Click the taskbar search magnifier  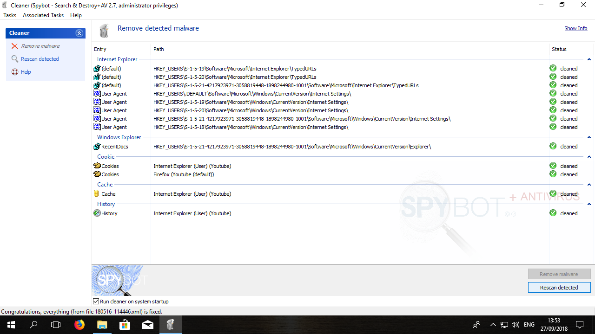coord(33,325)
